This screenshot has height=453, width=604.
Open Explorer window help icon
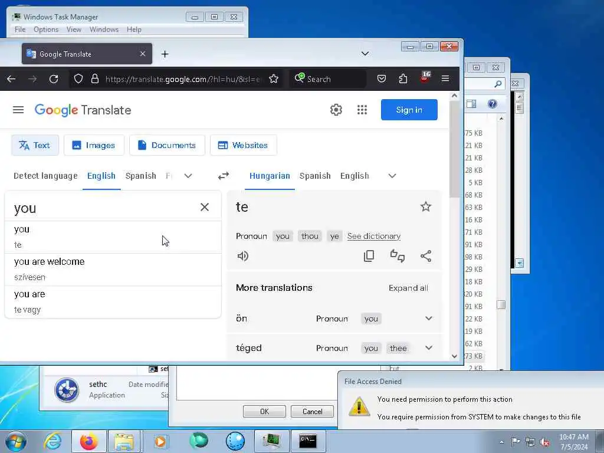click(493, 104)
